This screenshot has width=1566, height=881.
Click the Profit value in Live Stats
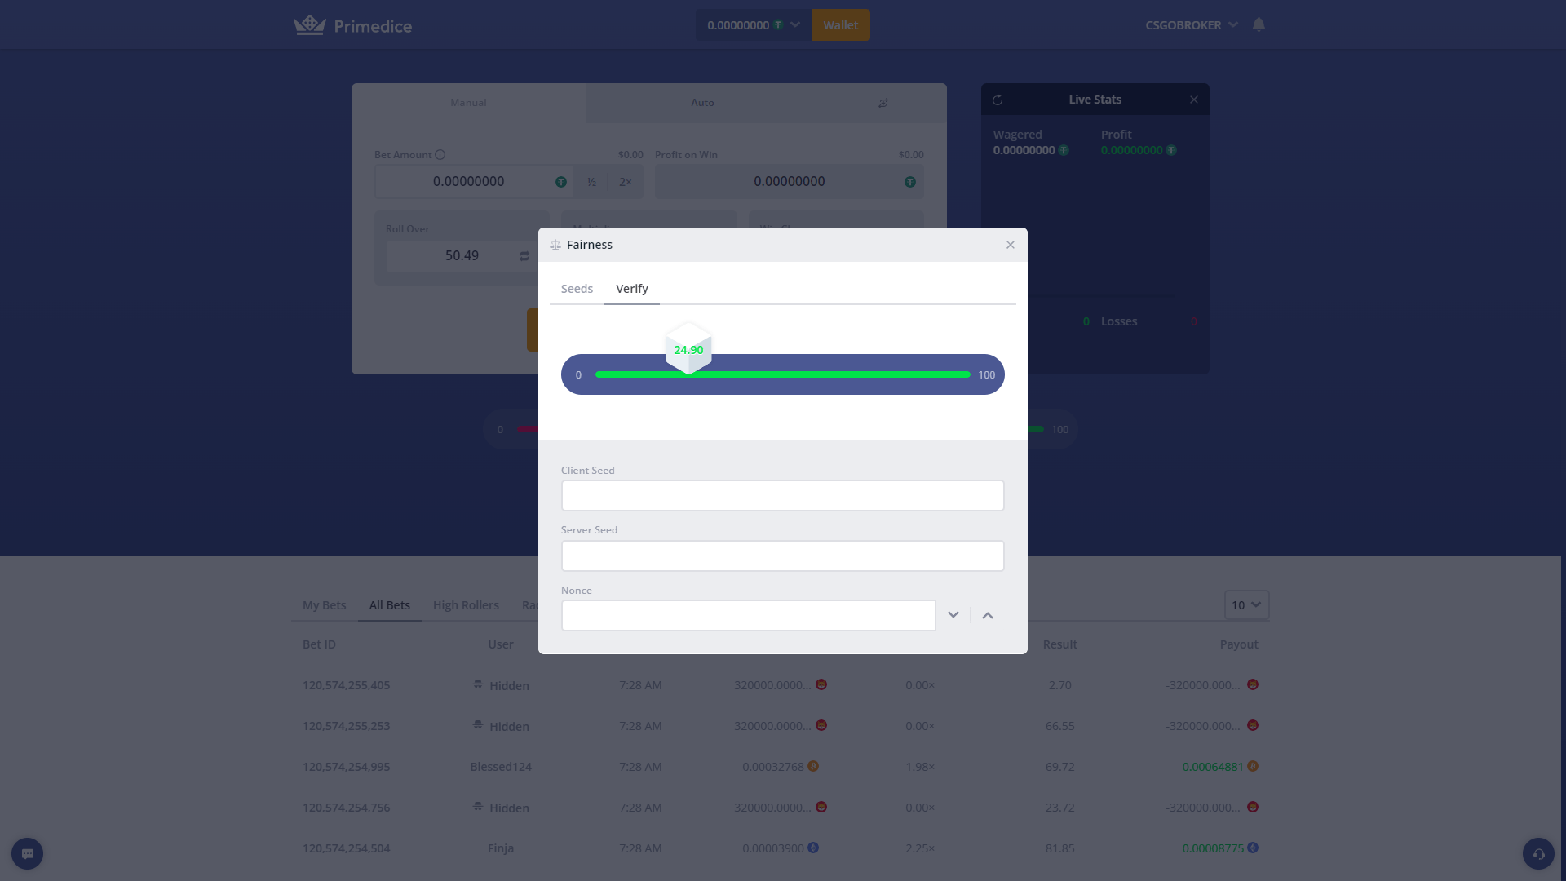pos(1132,150)
